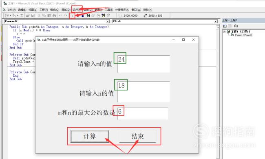Viewport: 265px width, 159px height.
Task: Expand the Command2 object dropdown
Action: click(108, 21)
